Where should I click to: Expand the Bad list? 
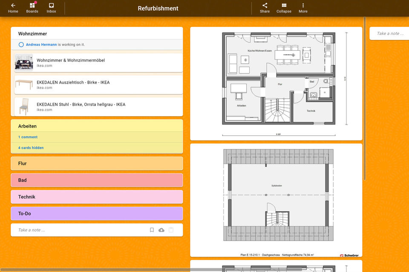[x=97, y=180]
